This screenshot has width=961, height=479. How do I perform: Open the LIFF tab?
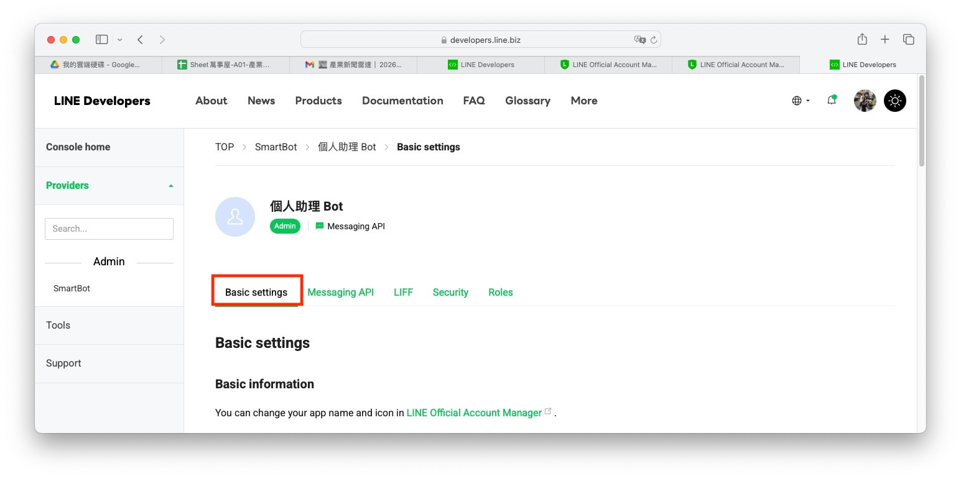tap(403, 292)
